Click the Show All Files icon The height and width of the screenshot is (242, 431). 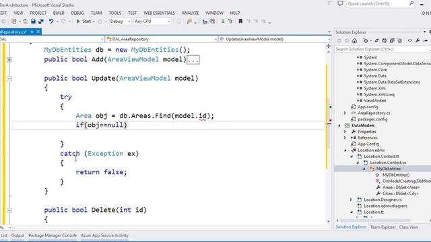point(399,40)
